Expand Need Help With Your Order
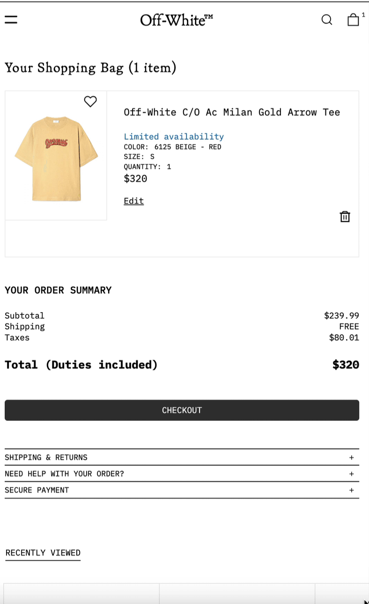This screenshot has height=604, width=369. point(182,474)
